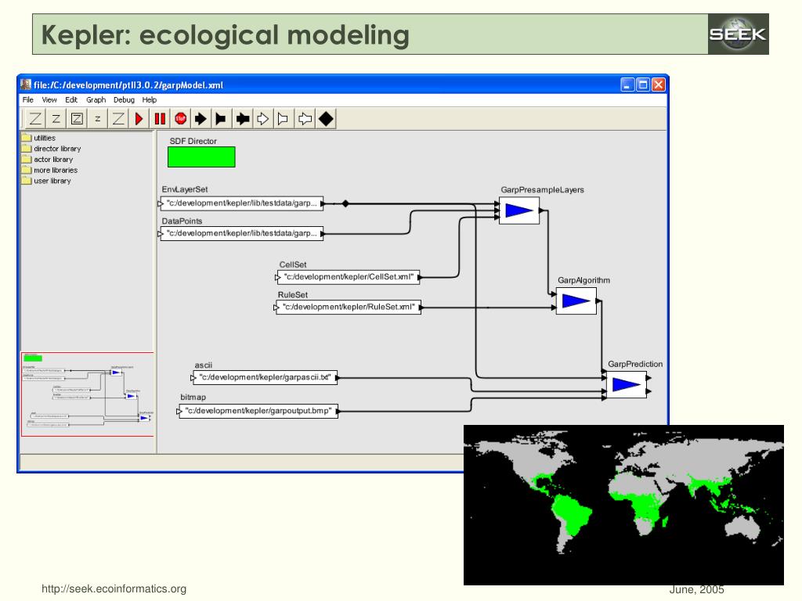Expand the more libraries folder
This screenshot has width=802, height=601.
point(49,170)
